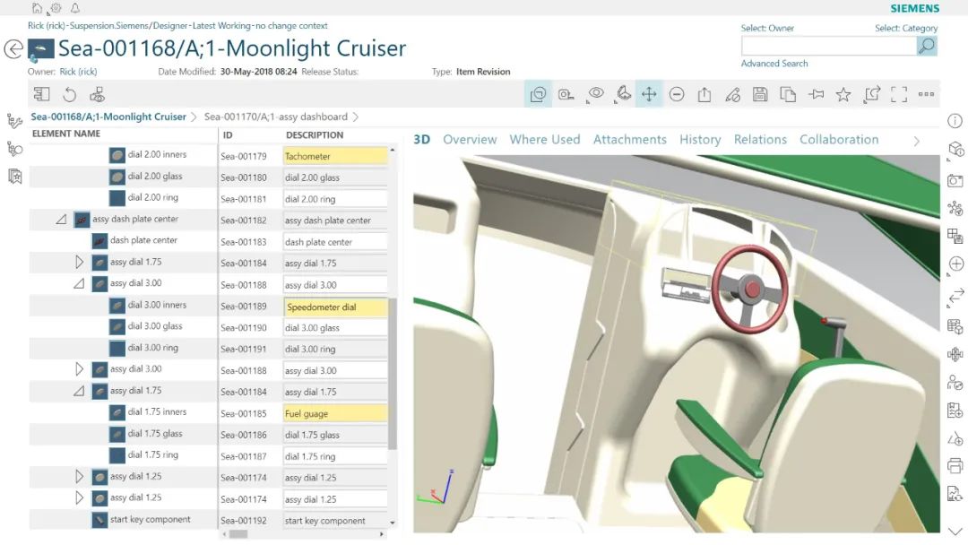
Task: Click the star favorite icon
Action: [x=843, y=94]
